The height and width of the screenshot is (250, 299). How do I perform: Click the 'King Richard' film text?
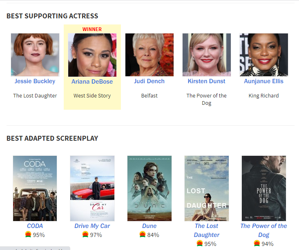point(264,95)
